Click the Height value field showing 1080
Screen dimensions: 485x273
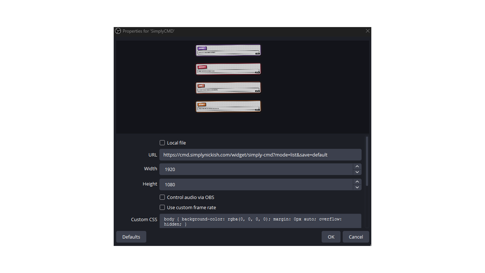[256, 185]
